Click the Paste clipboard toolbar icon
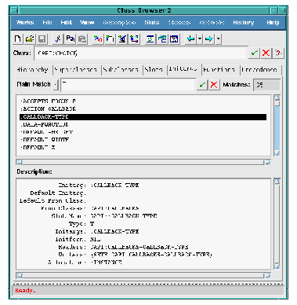Screen dimensions: 297x305 pyautogui.click(x=82, y=39)
